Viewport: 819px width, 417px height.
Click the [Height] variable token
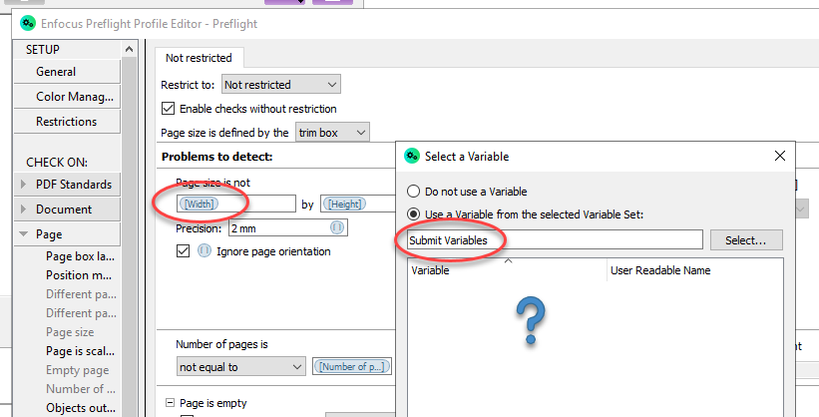click(x=344, y=204)
